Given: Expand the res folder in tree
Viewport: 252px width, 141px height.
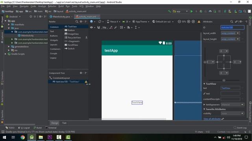Looking at the screenshot, I should [9, 51].
